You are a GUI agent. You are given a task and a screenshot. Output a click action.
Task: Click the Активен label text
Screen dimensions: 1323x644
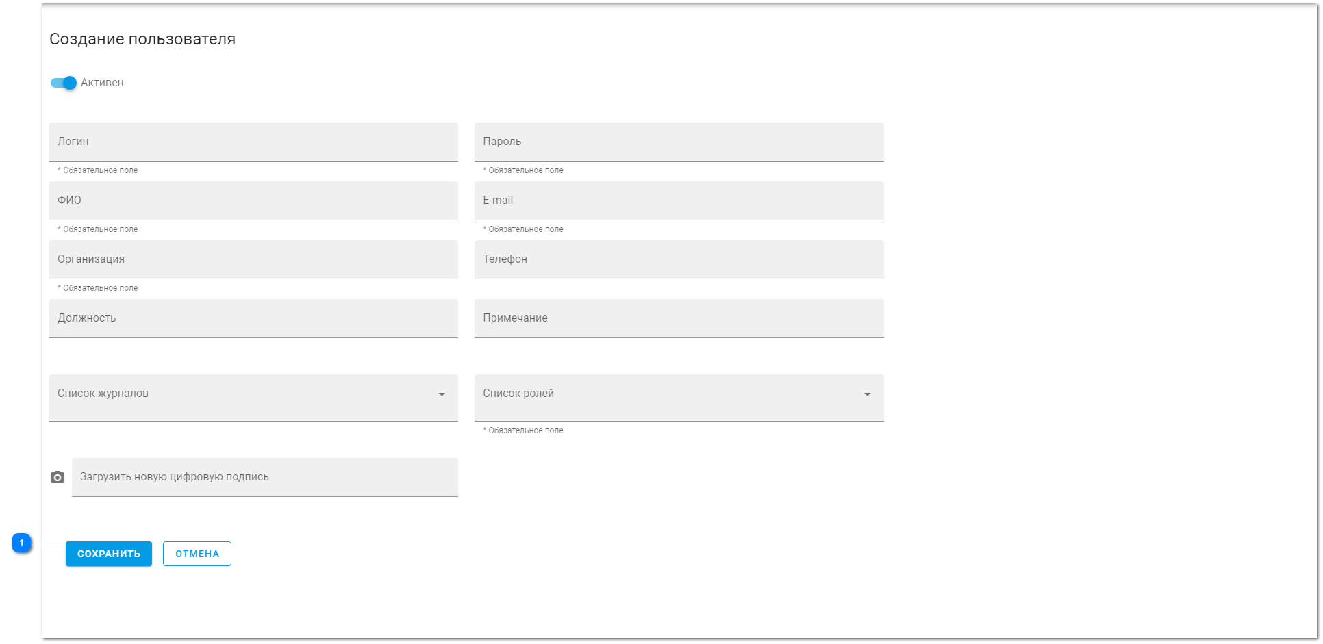pyautogui.click(x=102, y=83)
